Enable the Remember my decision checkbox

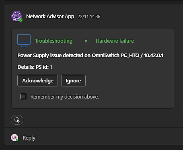[23, 97]
